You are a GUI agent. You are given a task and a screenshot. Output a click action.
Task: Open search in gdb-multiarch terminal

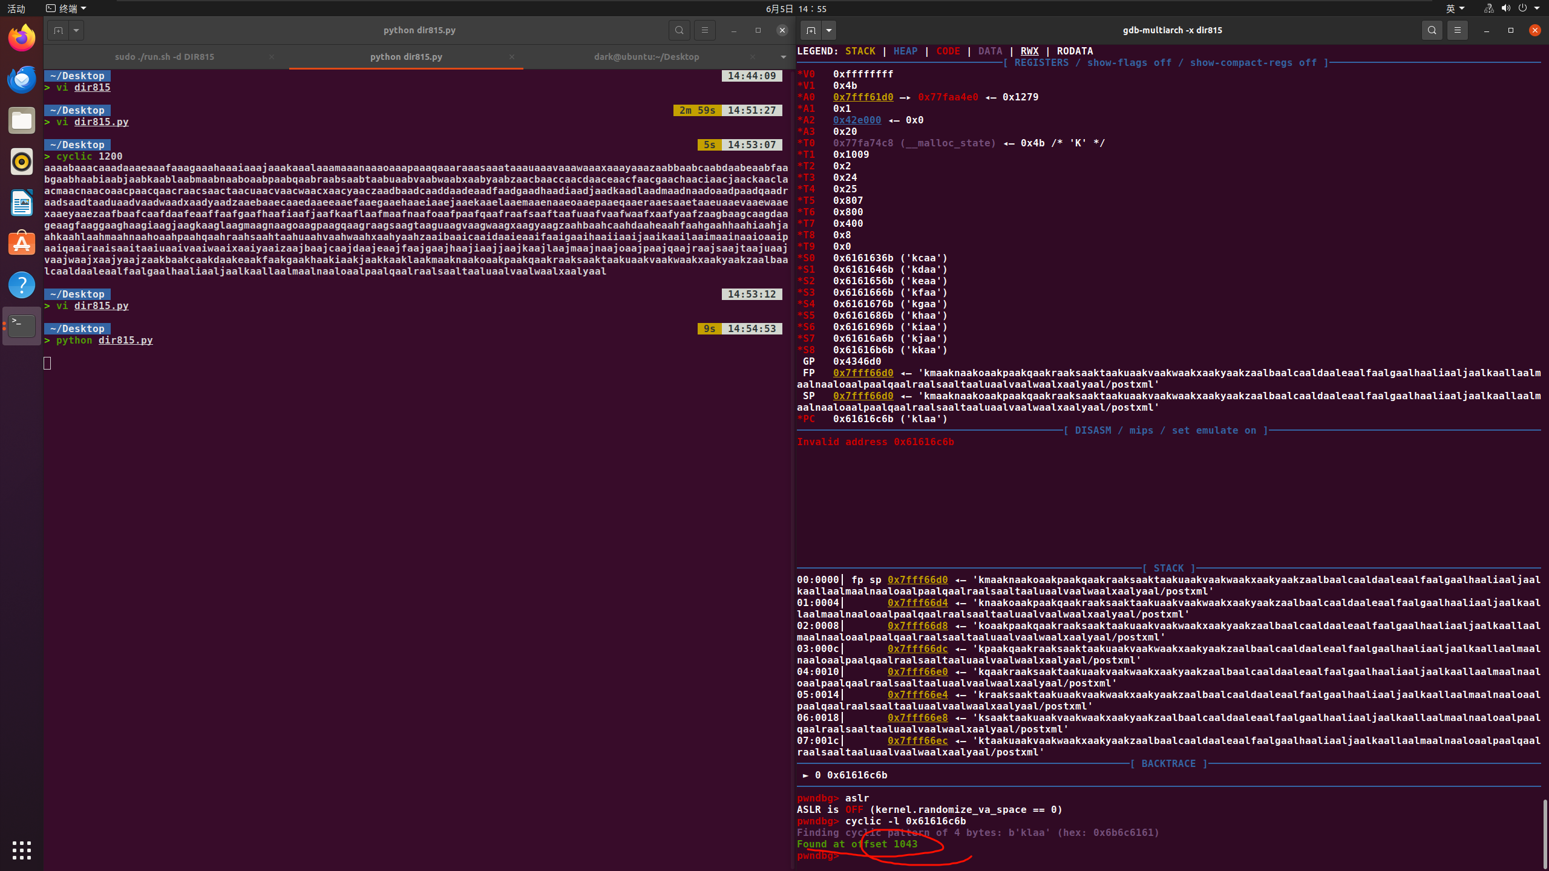[x=1432, y=30]
